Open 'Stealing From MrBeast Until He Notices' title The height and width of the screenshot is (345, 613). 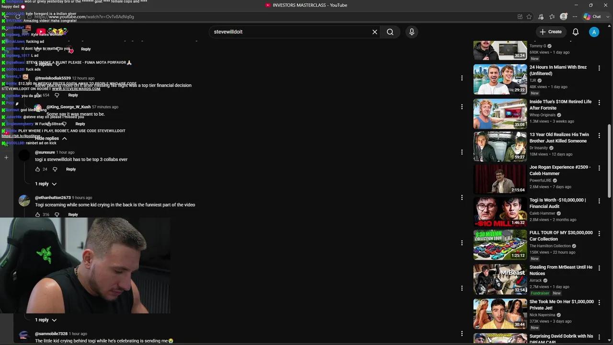tap(561, 270)
